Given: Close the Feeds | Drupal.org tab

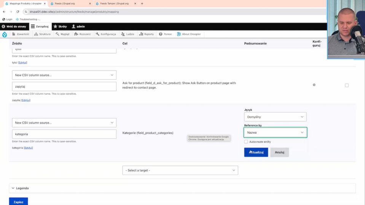Looking at the screenshot, I should [x=90, y=3].
